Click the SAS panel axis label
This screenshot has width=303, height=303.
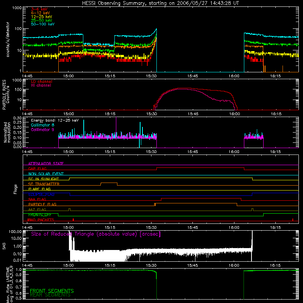click(4, 246)
